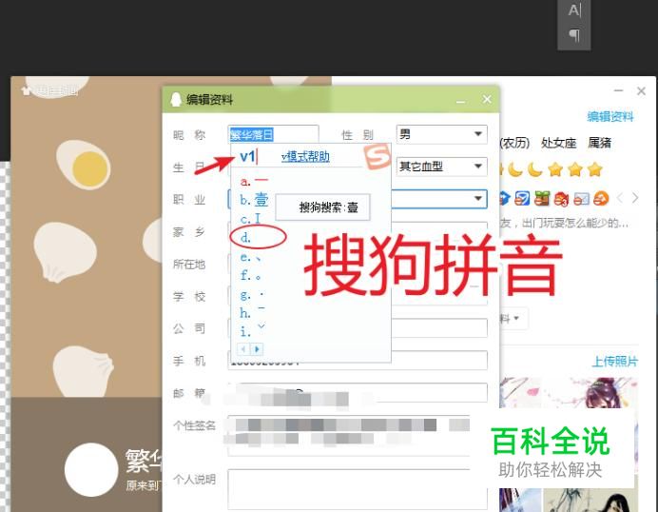The image size is (658, 512).
Task: Pick the blank candidate d in Sogou list
Action: point(246,238)
